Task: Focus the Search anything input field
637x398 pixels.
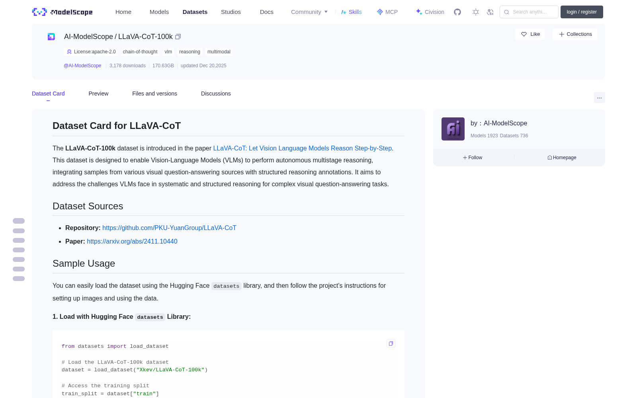Action: (x=529, y=12)
